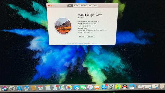Open Messages blue bubble icon
The width and height of the screenshot is (165, 93).
click(x=76, y=87)
